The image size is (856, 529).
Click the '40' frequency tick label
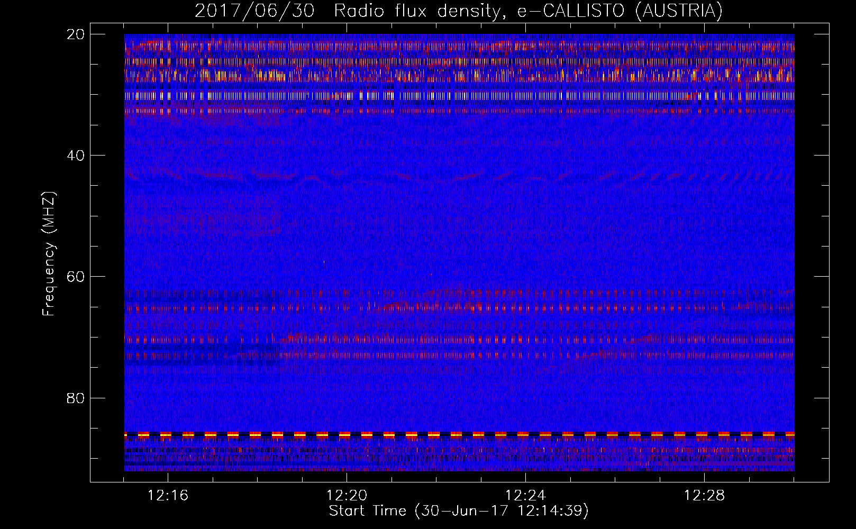76,155
